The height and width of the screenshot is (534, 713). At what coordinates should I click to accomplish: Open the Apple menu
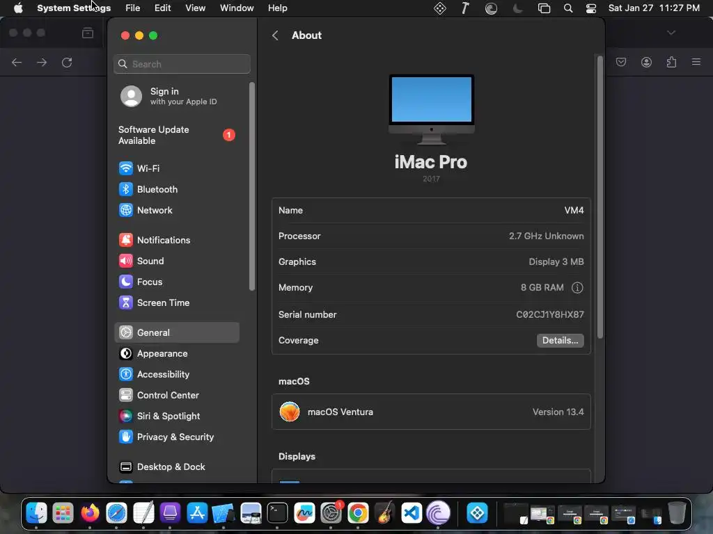coord(18,8)
